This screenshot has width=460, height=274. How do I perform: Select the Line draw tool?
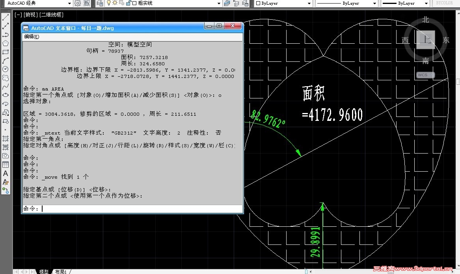tap(5, 18)
